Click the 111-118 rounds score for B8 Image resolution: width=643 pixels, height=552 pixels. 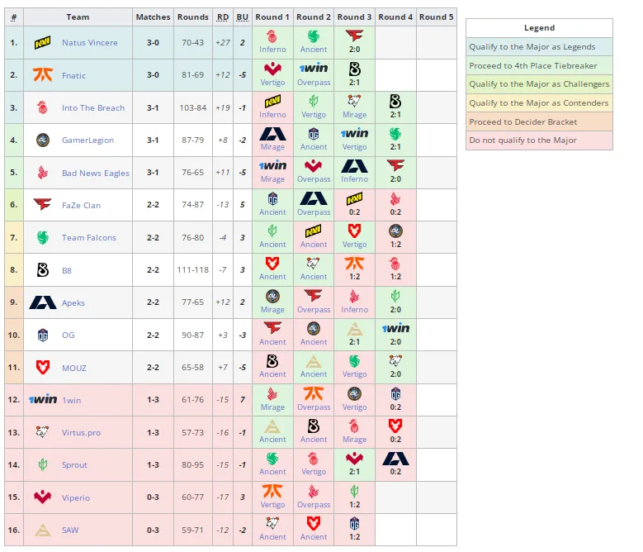[x=193, y=270]
